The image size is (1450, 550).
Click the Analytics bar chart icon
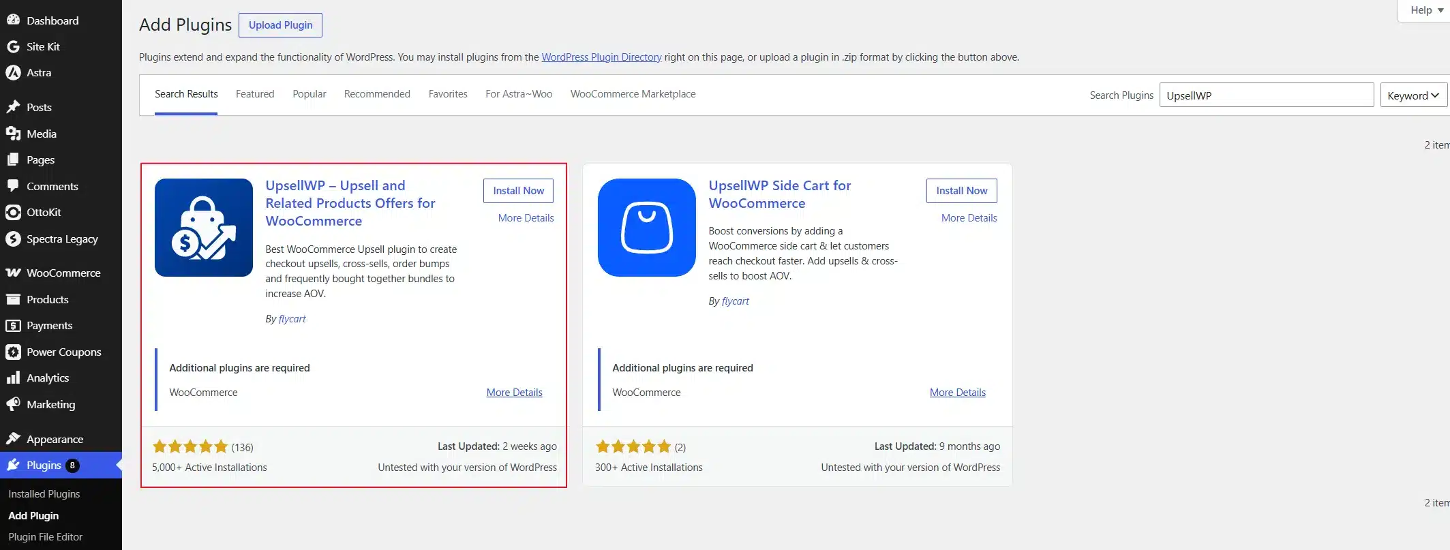click(13, 378)
